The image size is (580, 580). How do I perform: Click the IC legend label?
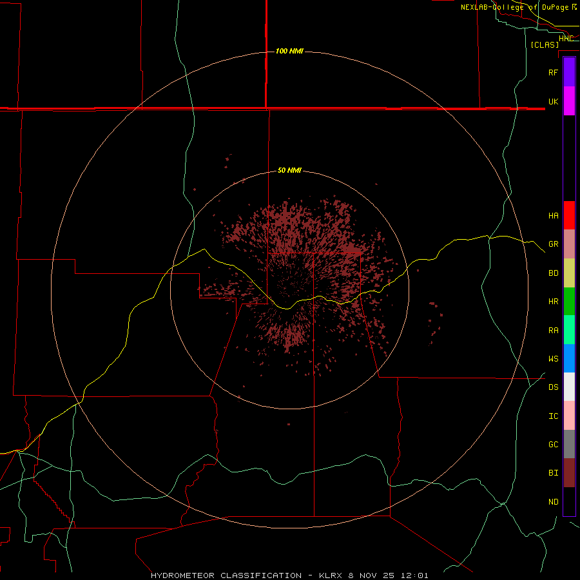coord(553,416)
